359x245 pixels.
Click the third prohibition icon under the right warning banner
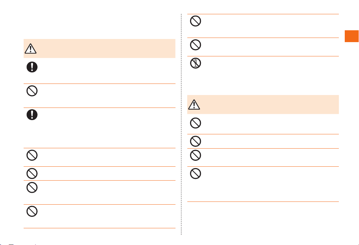click(196, 155)
